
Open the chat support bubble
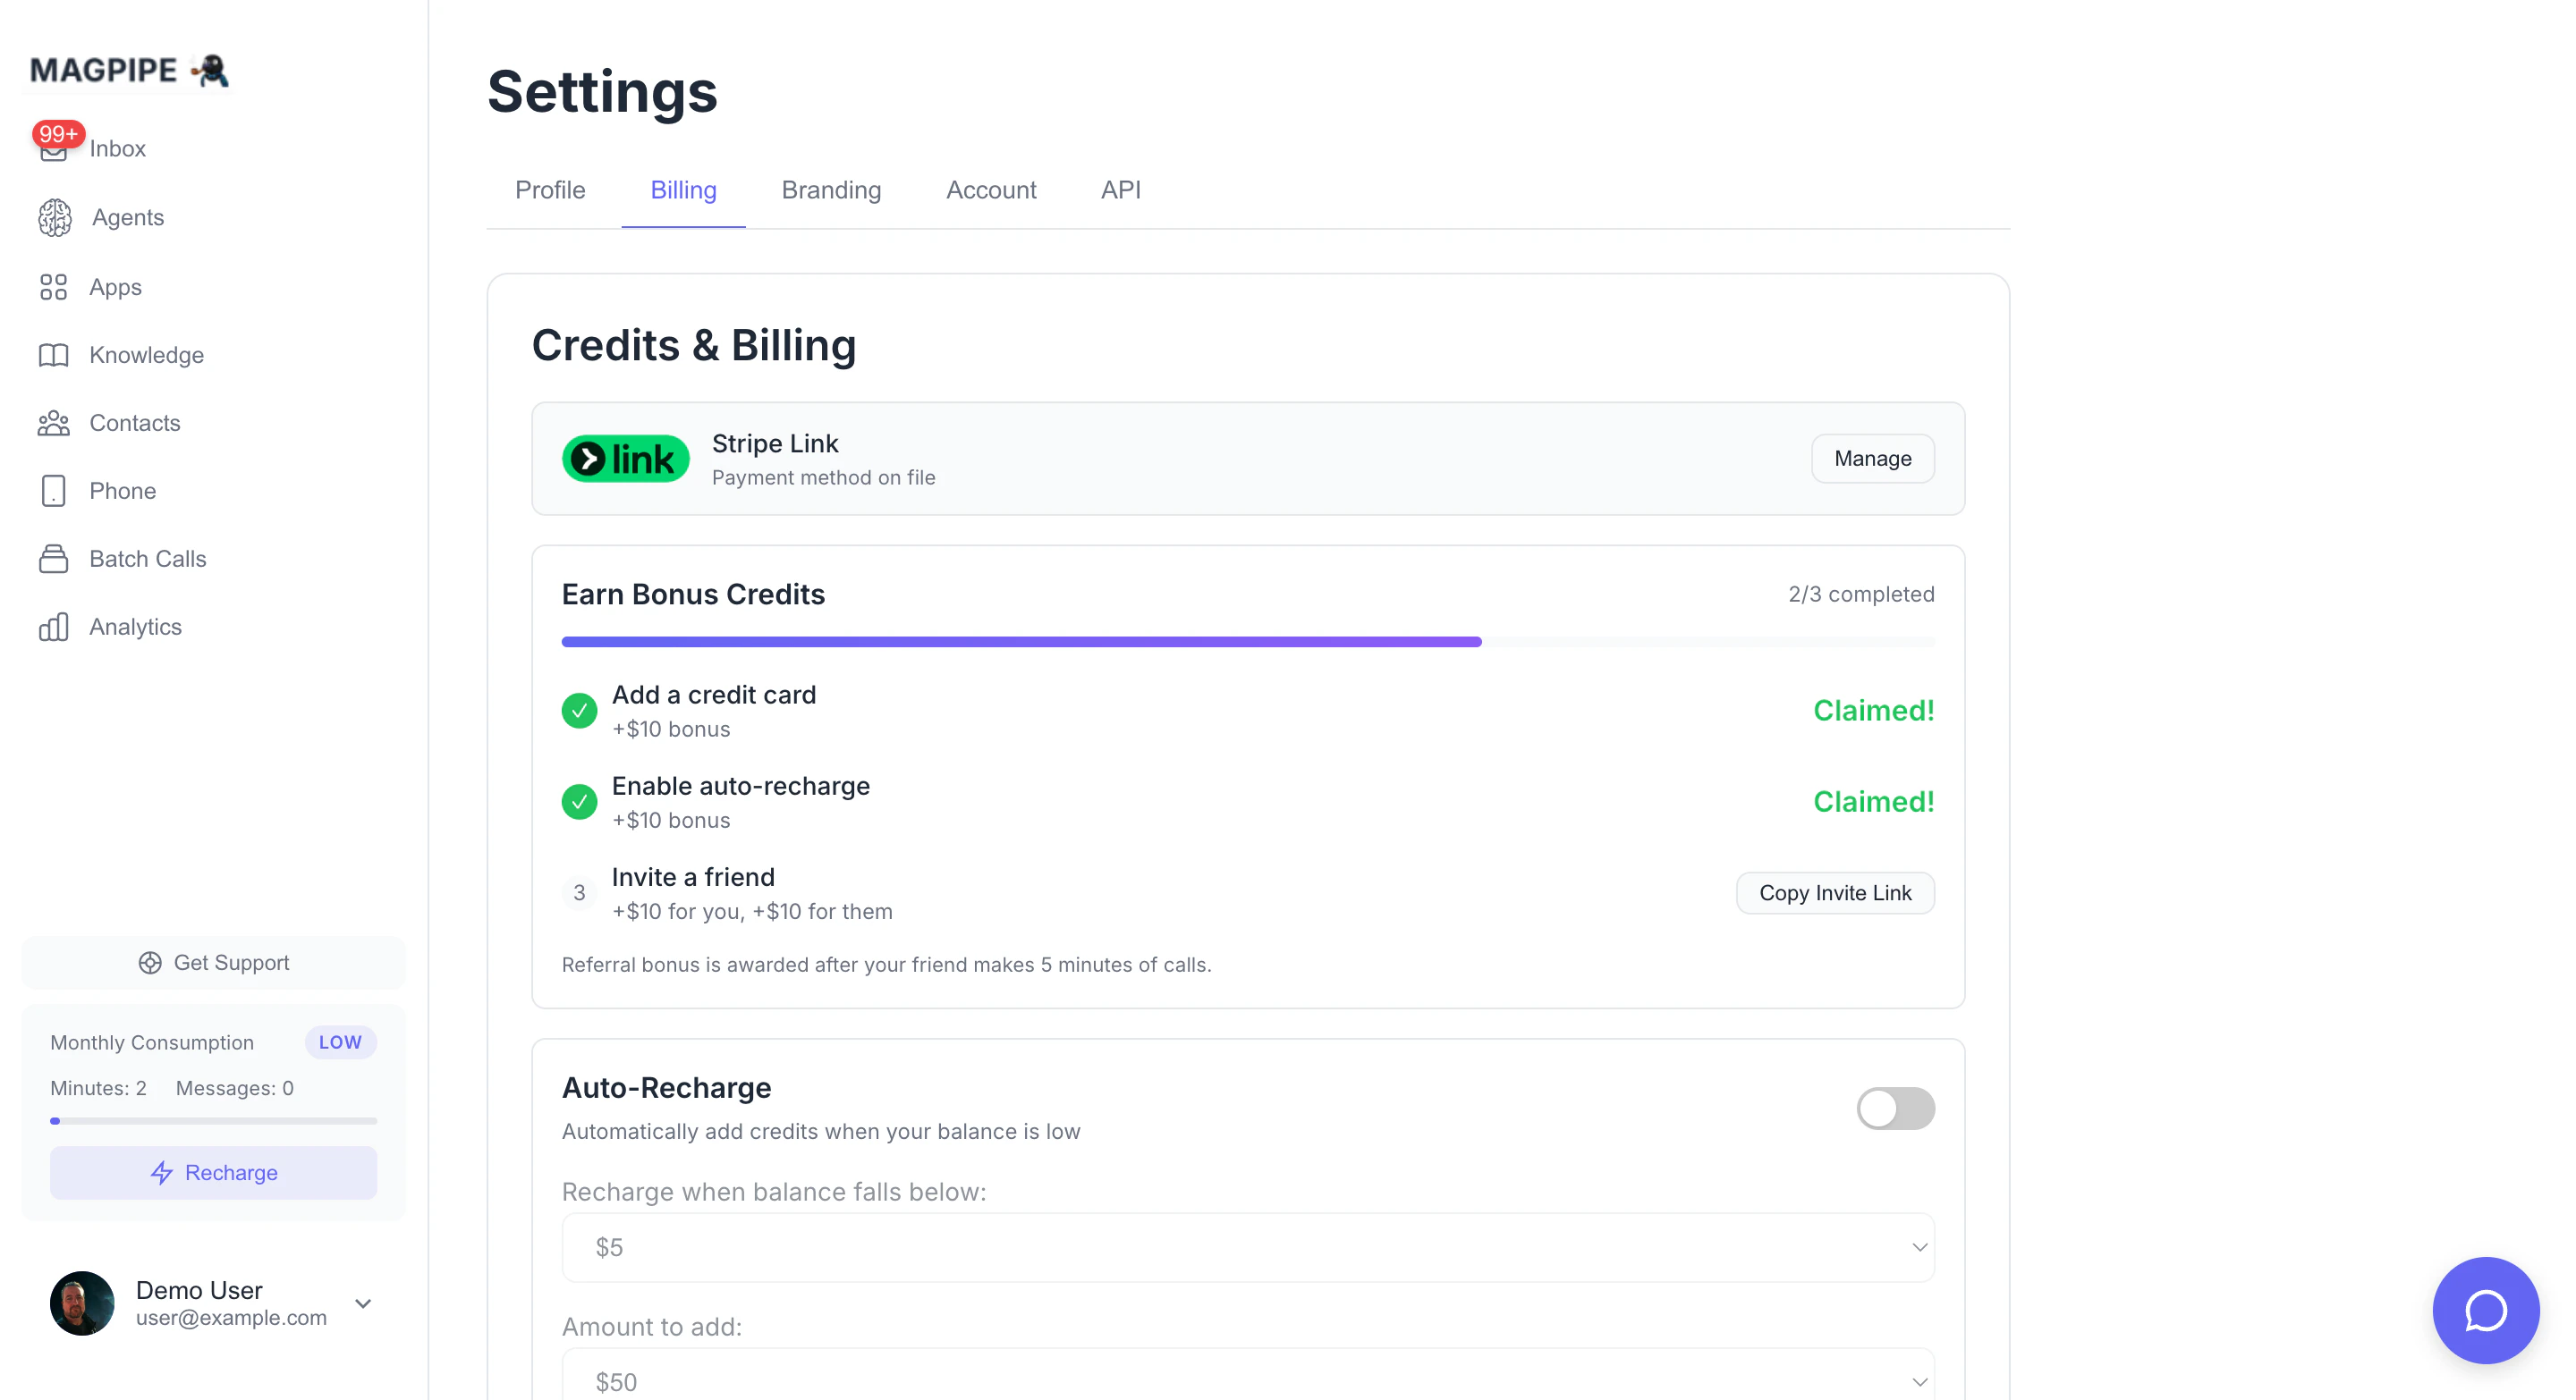pyautogui.click(x=2487, y=1310)
